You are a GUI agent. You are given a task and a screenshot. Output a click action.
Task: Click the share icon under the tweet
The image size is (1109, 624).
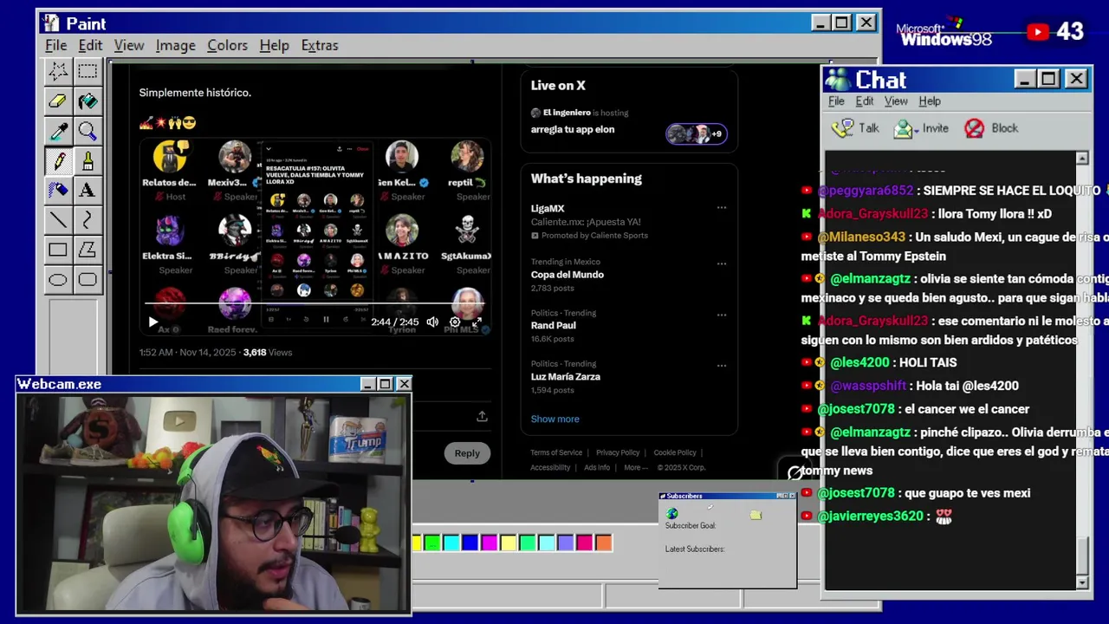click(482, 417)
